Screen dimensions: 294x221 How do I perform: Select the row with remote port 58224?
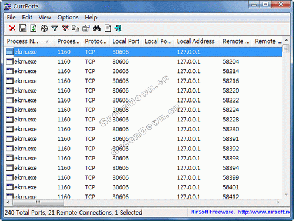point(143,110)
